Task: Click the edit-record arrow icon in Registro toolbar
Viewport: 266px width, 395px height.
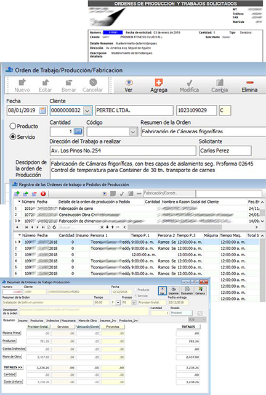Action: pos(26,194)
